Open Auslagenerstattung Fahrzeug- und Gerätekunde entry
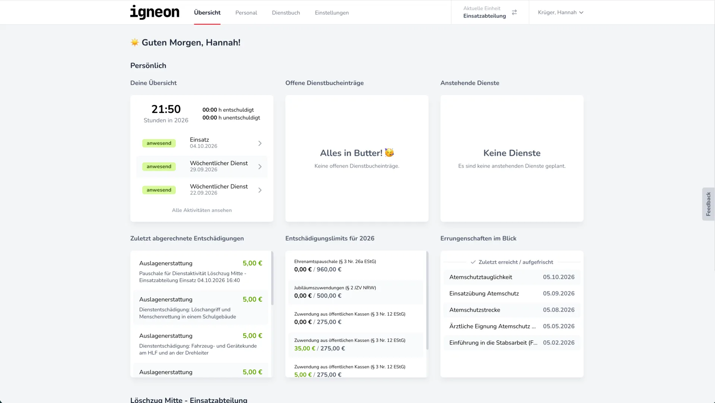Screen dimensions: 715x403 (x=201, y=344)
